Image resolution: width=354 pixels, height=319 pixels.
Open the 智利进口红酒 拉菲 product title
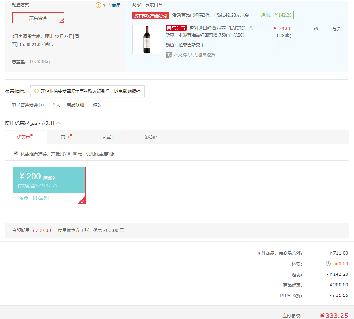pos(209,32)
